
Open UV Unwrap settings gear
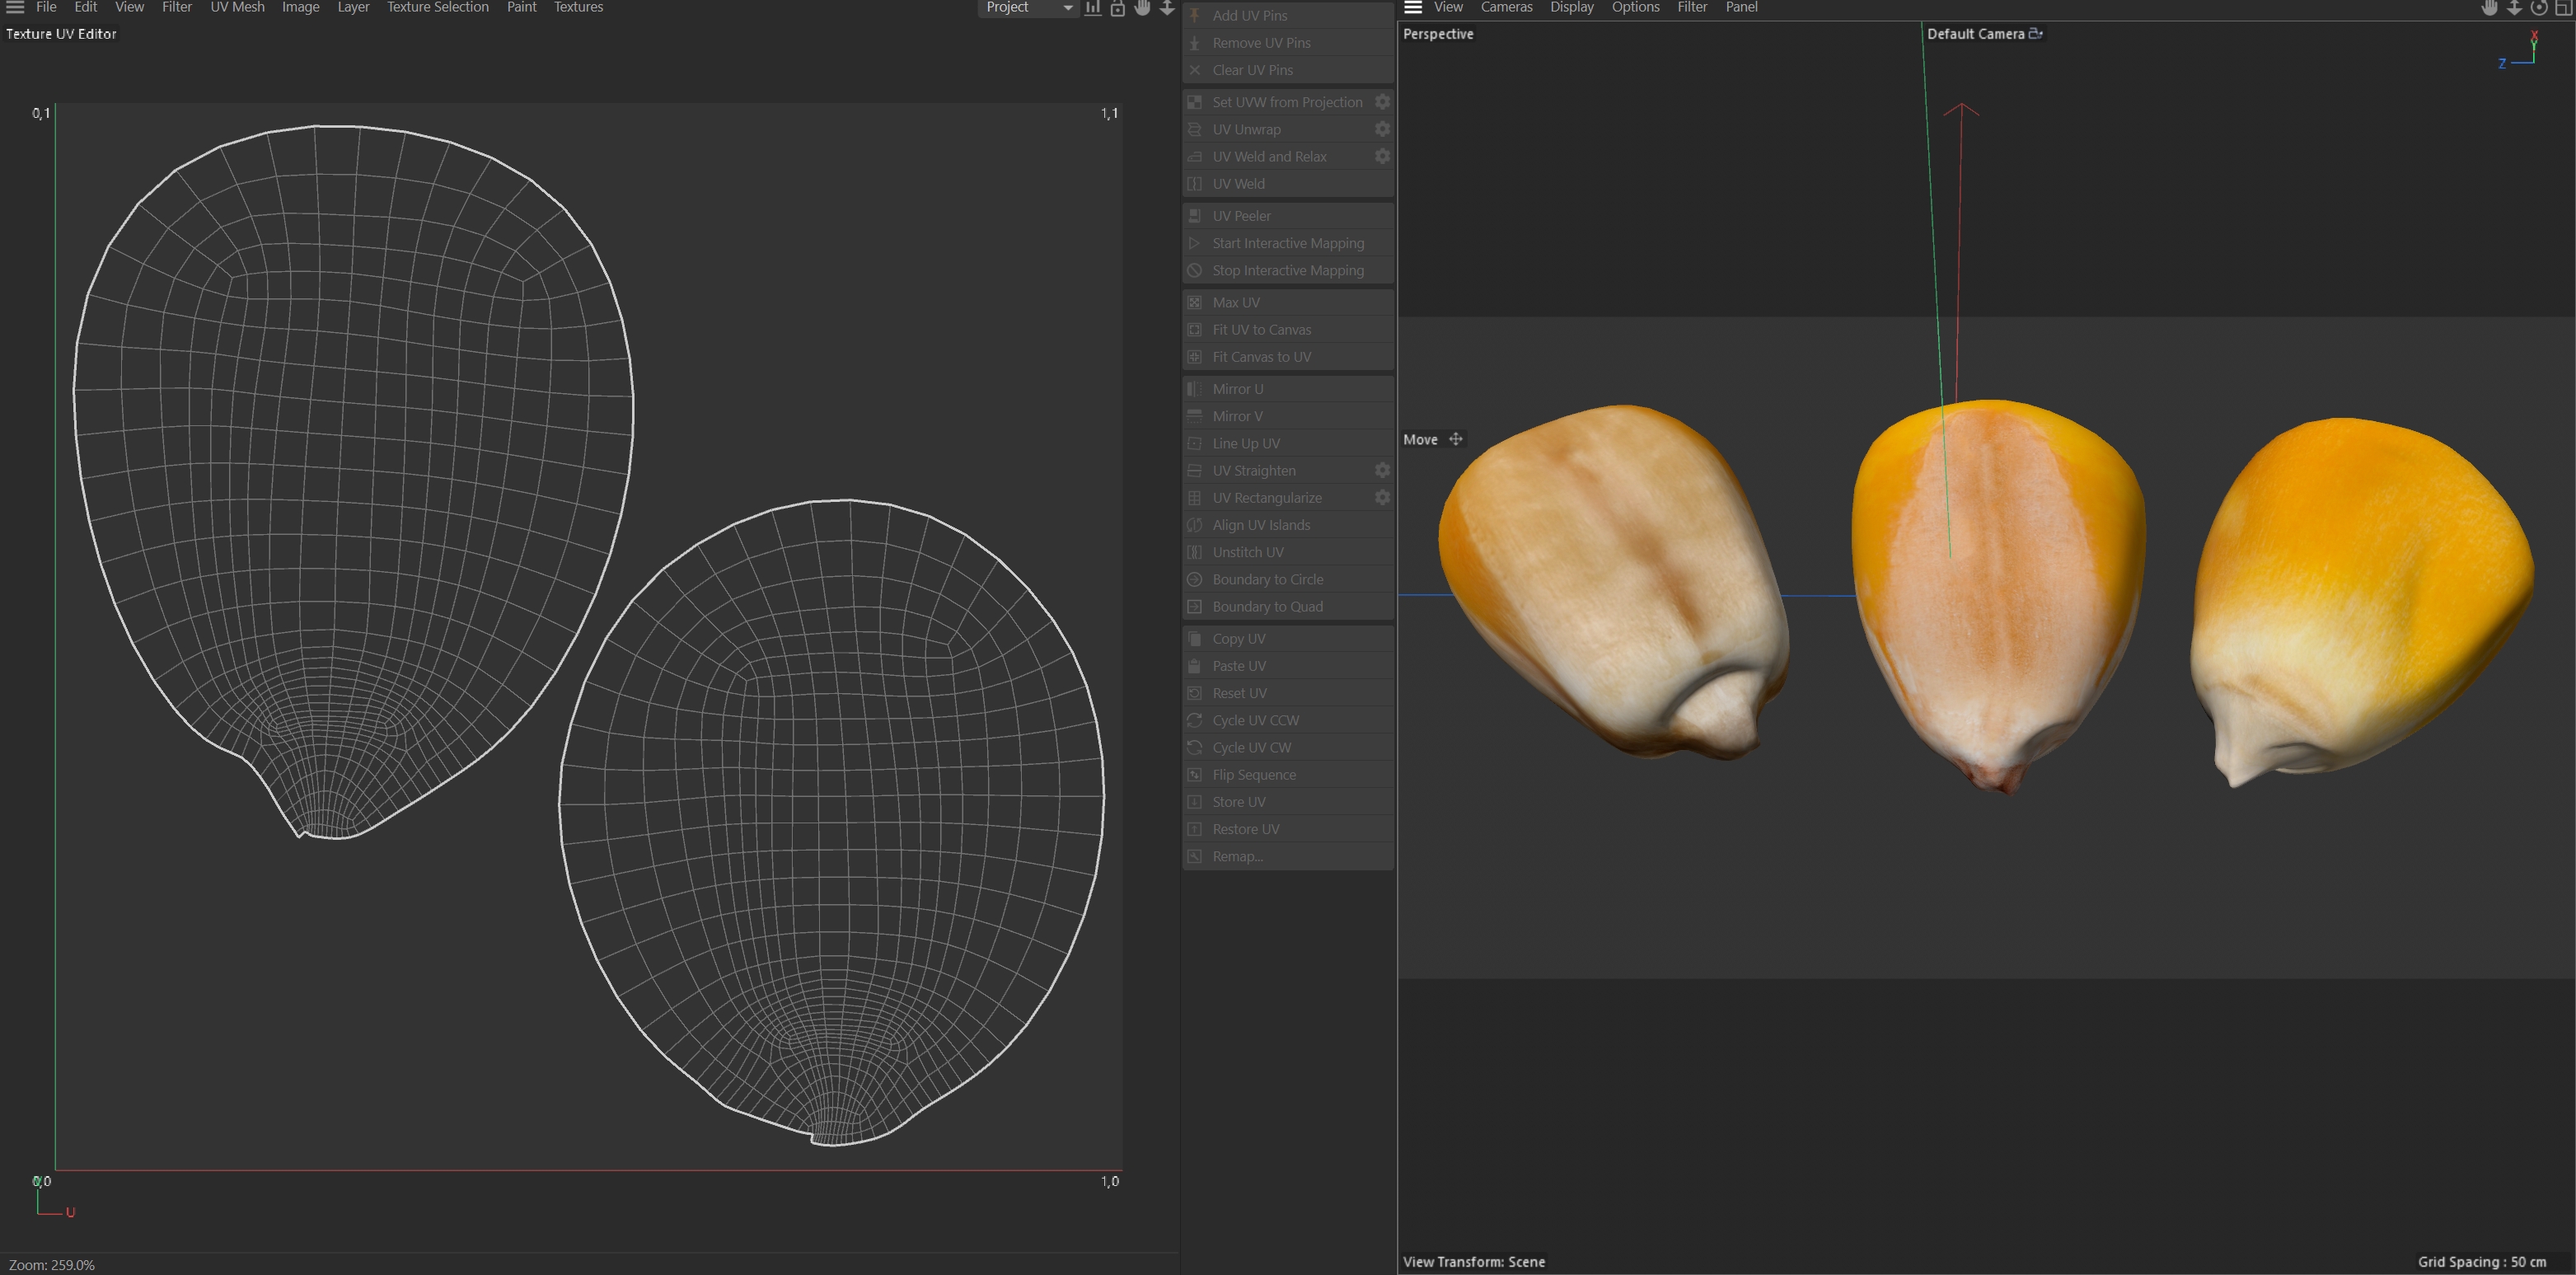[1382, 129]
